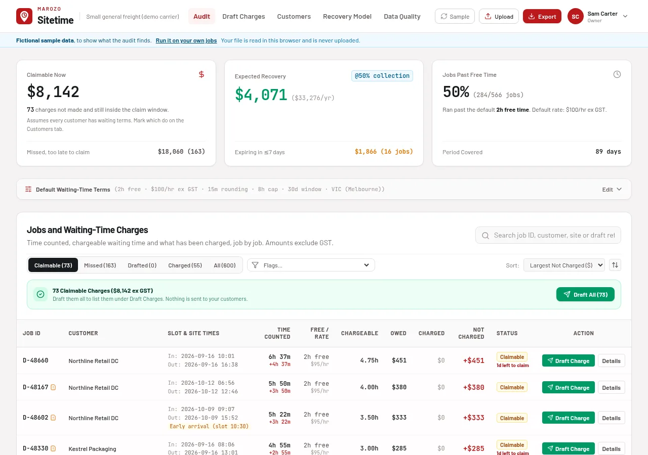648x455 pixels.
Task: Upload a jobs file with Upload button
Action: tap(499, 16)
